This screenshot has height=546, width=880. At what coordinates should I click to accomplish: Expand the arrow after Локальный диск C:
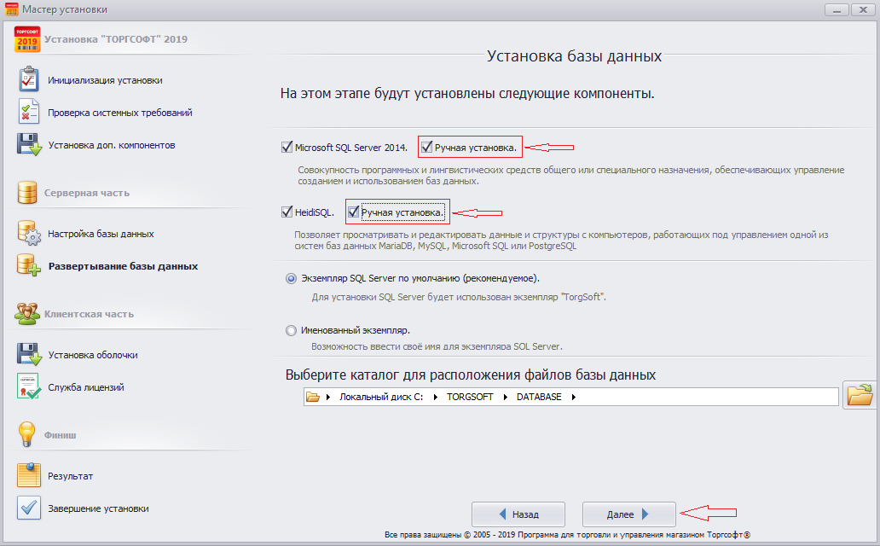tap(435, 397)
